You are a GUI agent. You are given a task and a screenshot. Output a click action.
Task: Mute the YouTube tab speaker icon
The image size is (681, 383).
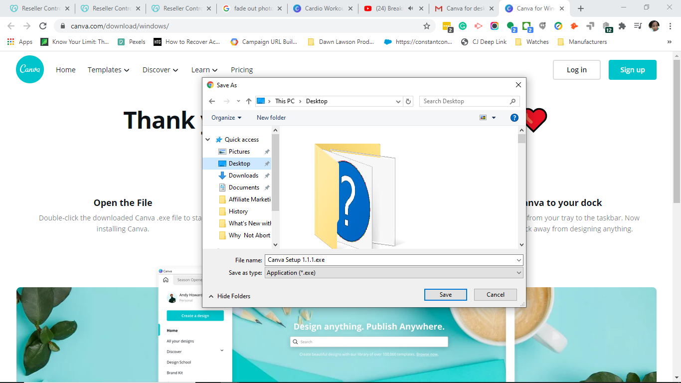(411, 8)
